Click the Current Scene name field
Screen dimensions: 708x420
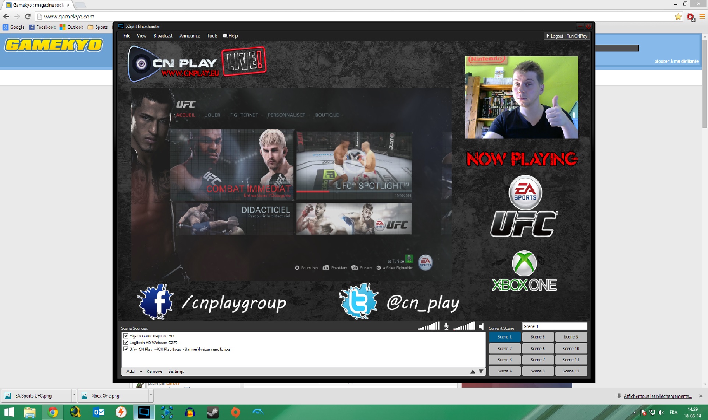(x=555, y=326)
